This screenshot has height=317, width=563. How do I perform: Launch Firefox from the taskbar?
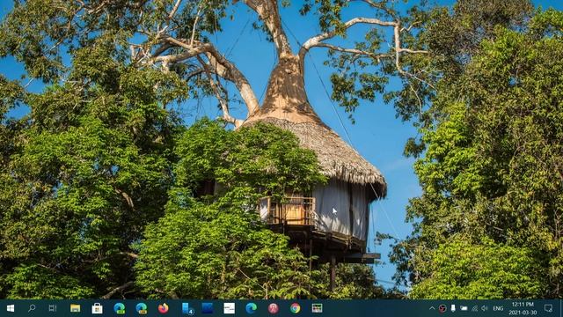[x=164, y=308]
